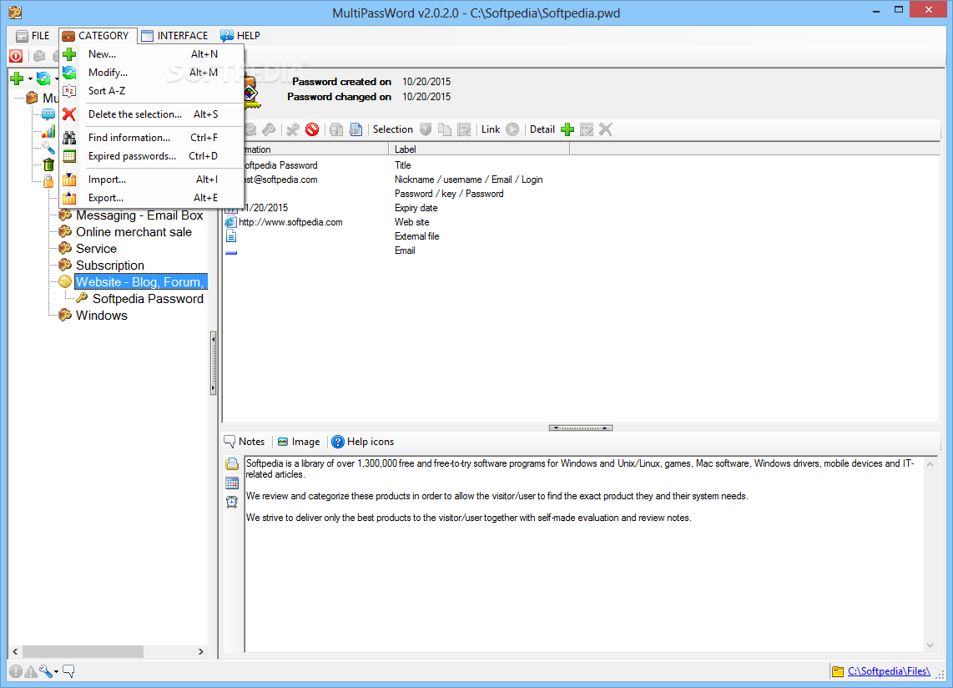Select the wrench tools node in tree
Viewport: 953px width, 688px height.
click(x=48, y=148)
